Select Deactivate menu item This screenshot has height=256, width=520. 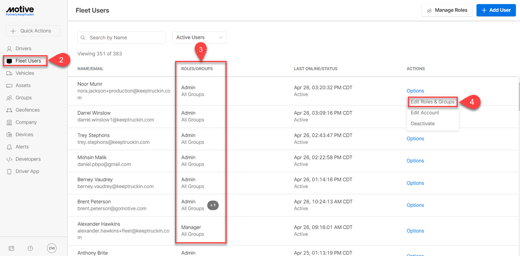[422, 124]
